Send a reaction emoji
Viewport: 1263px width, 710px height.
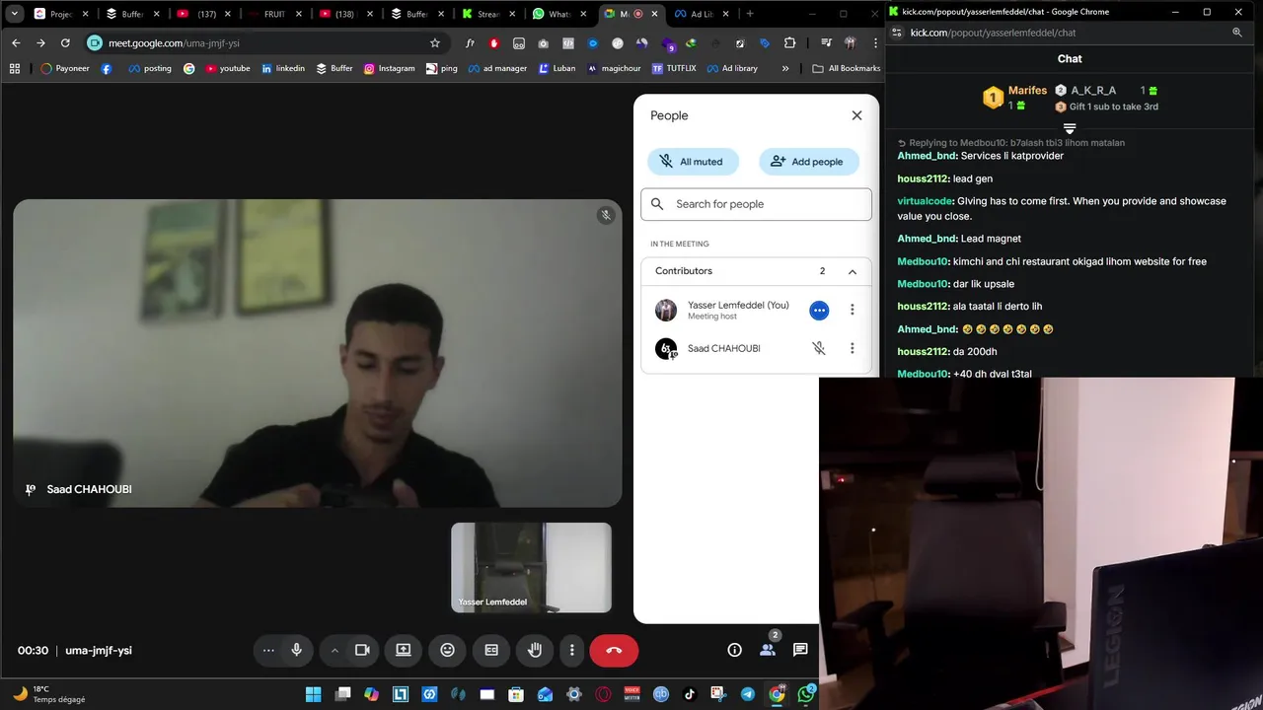(447, 650)
